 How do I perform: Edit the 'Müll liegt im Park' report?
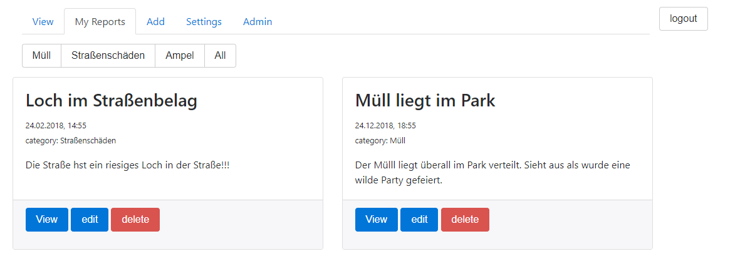click(419, 220)
